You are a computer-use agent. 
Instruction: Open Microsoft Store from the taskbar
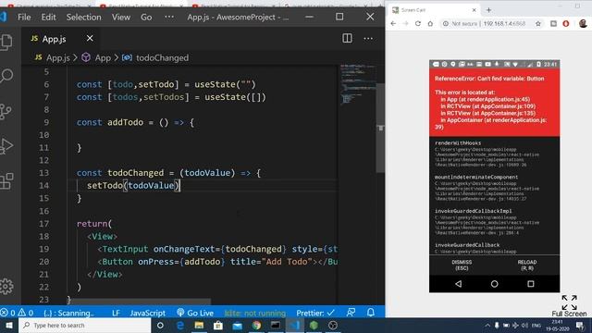pyautogui.click(x=218, y=325)
